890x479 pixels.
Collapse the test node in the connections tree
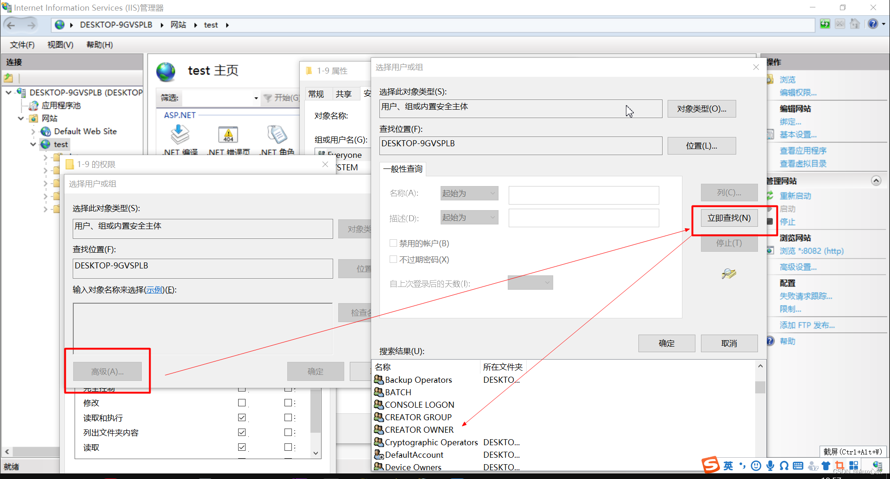tap(32, 144)
